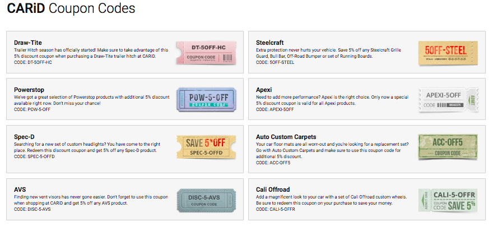This screenshot has height=231, width=493.
Task: Open the Draw-Tite brand heading
Action: point(28,43)
